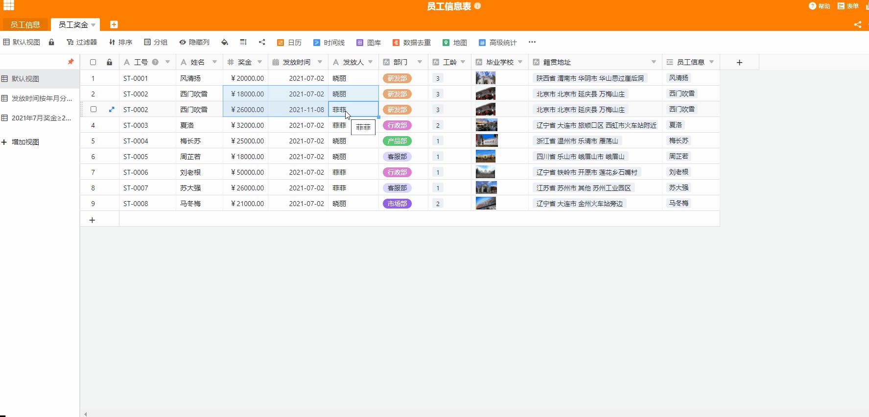Click the pin icon on the views sidebar

(x=70, y=62)
